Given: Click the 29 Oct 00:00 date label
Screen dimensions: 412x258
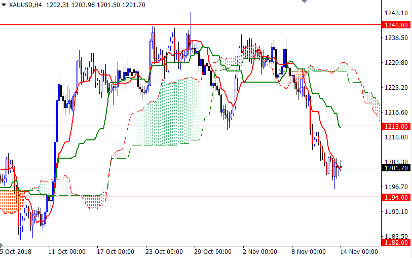Looking at the screenshot, I should [x=212, y=251].
